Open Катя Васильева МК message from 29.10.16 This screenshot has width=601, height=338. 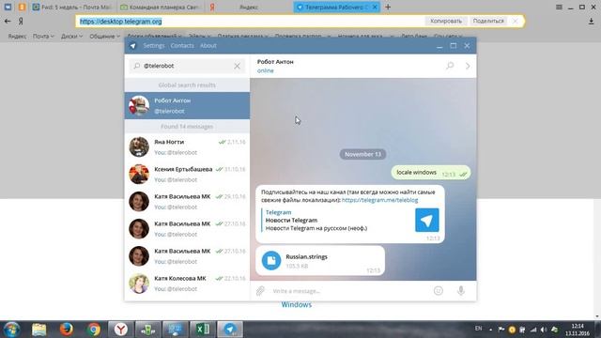(x=187, y=201)
